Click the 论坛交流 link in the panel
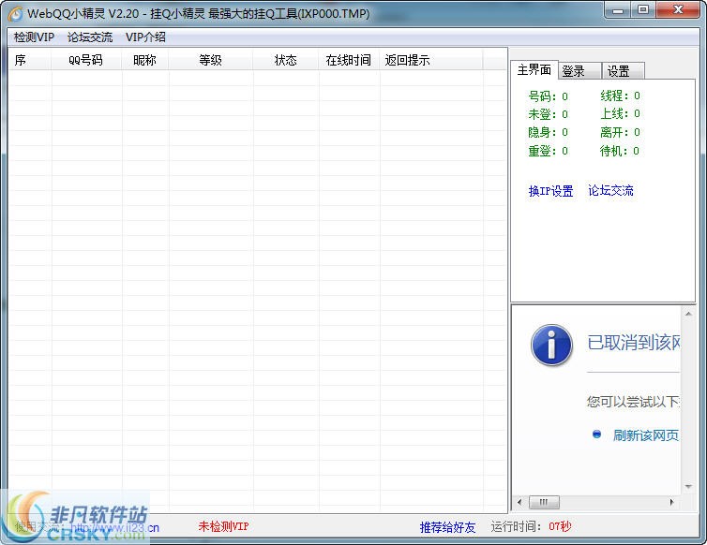The height and width of the screenshot is (545, 707). coord(611,190)
